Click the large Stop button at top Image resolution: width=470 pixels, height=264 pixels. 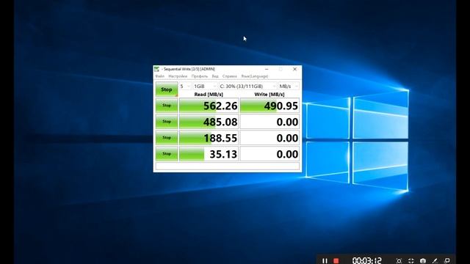pos(167,89)
